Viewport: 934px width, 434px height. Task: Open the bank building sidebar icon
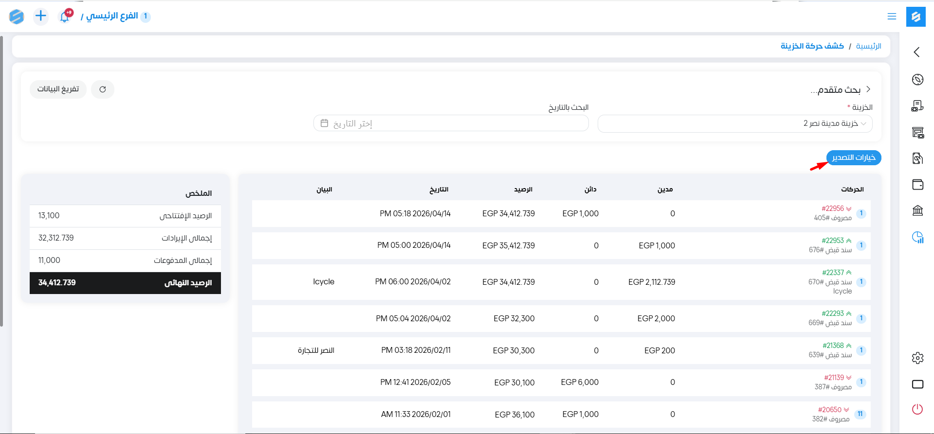pyautogui.click(x=917, y=210)
